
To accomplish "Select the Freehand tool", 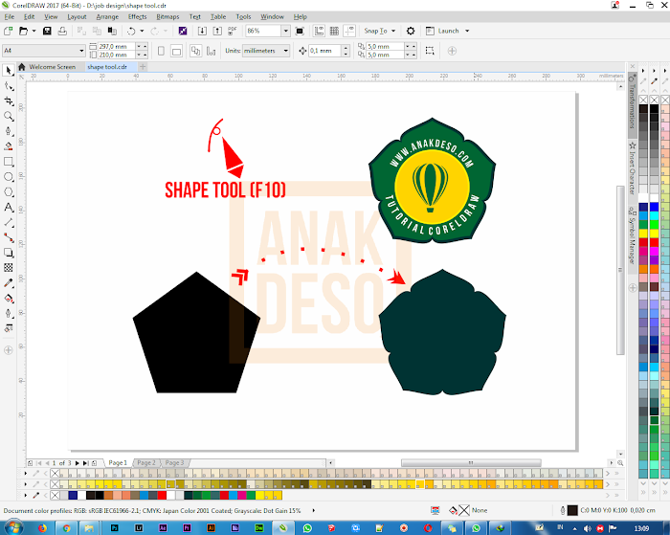I will click(x=9, y=131).
